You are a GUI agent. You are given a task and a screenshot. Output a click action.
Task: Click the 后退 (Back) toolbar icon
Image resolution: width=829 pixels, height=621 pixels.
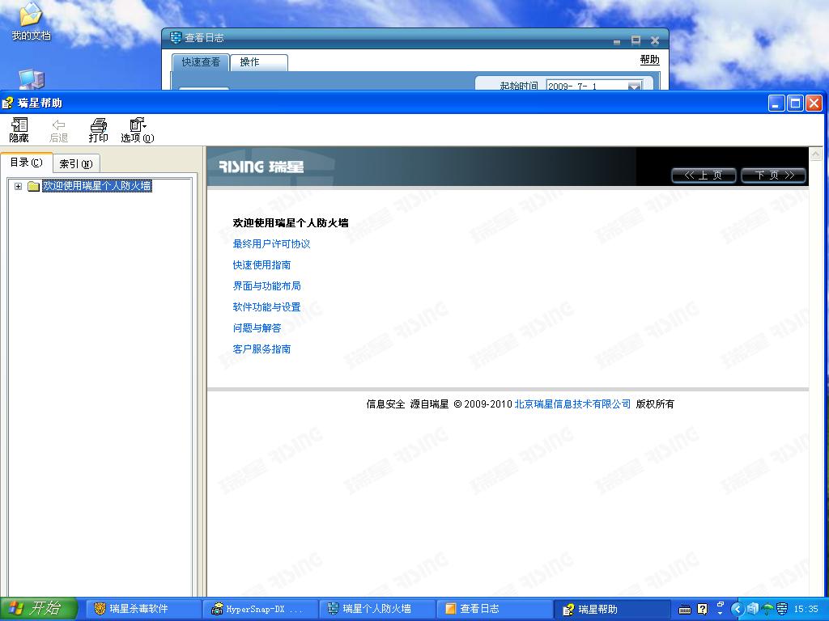click(58, 130)
